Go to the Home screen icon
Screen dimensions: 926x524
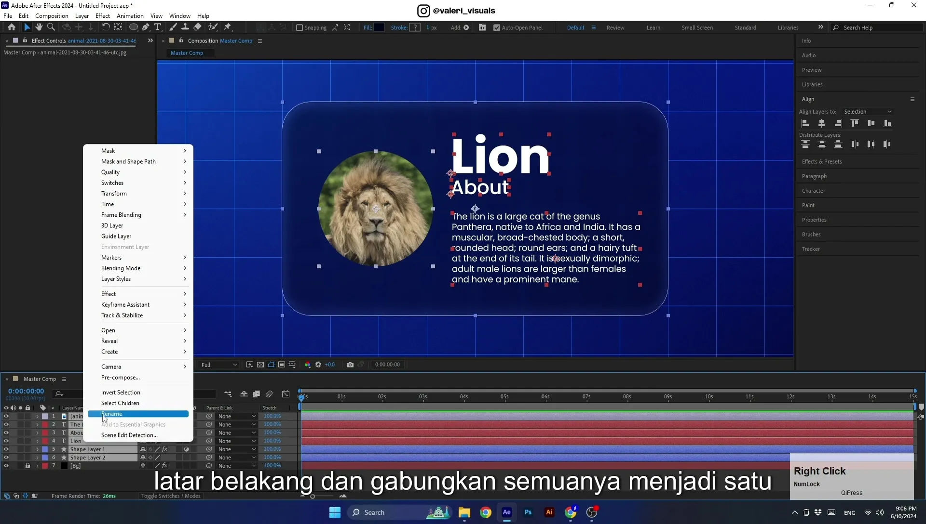pos(12,27)
